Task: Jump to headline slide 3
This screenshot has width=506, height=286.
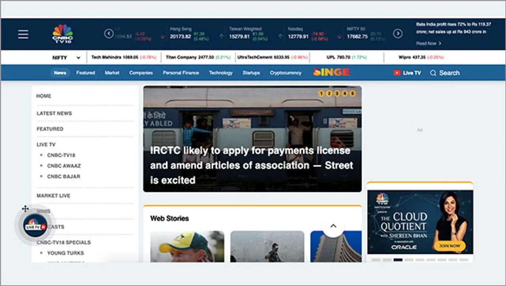Action: (337, 94)
